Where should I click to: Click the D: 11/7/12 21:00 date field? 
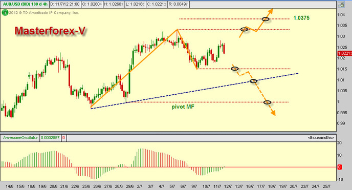click(x=64, y=4)
